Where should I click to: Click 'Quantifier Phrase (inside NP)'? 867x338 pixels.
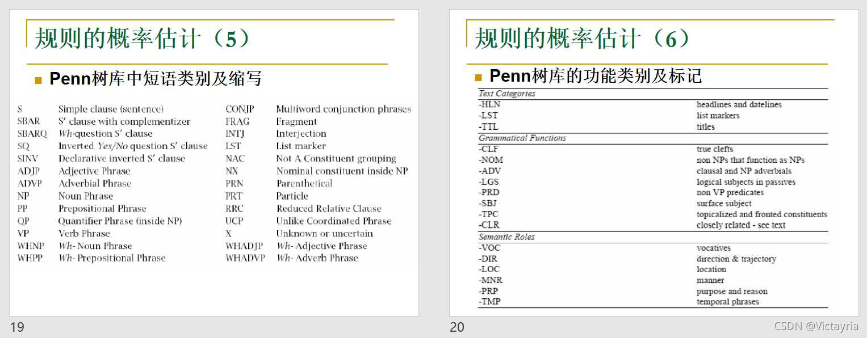(120, 221)
